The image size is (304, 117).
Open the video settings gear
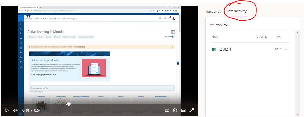pyautogui.click(x=175, y=110)
